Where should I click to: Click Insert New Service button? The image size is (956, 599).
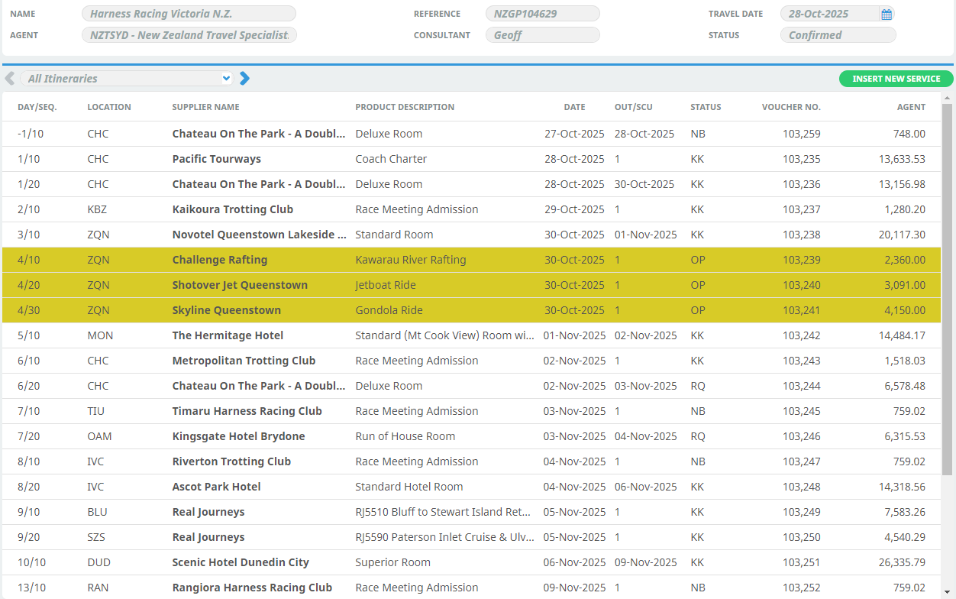tap(896, 79)
